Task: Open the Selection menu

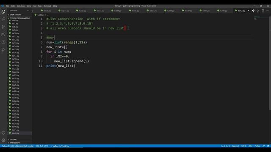Action: [x=21, y=6]
